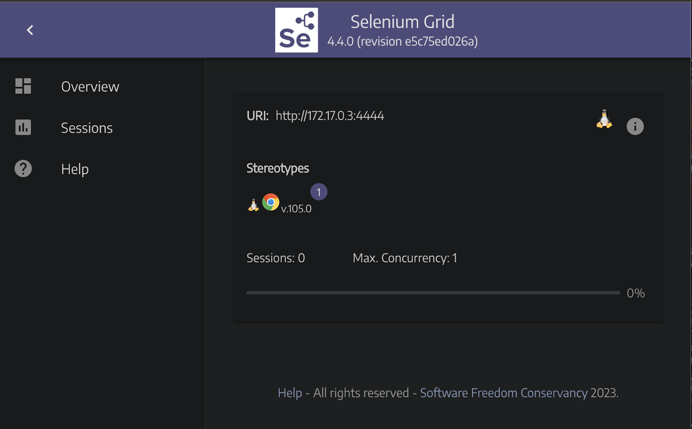Click the Sessions bar chart icon
The image size is (692, 429).
click(x=23, y=127)
